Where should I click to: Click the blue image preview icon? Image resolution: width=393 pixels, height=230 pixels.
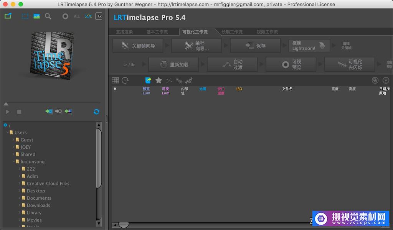click(x=36, y=16)
